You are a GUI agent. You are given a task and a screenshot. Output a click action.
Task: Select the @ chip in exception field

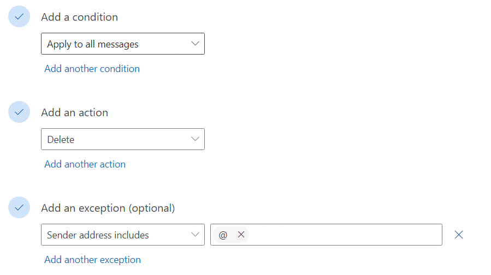tap(223, 235)
